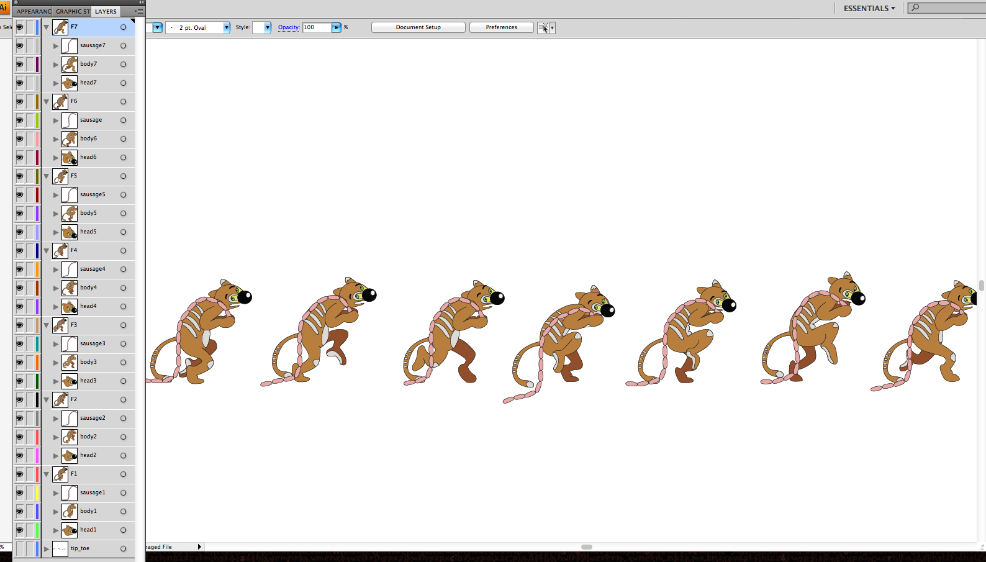The image size is (986, 562).
Task: Target the tip_toe layer circle icon
Action: (124, 549)
